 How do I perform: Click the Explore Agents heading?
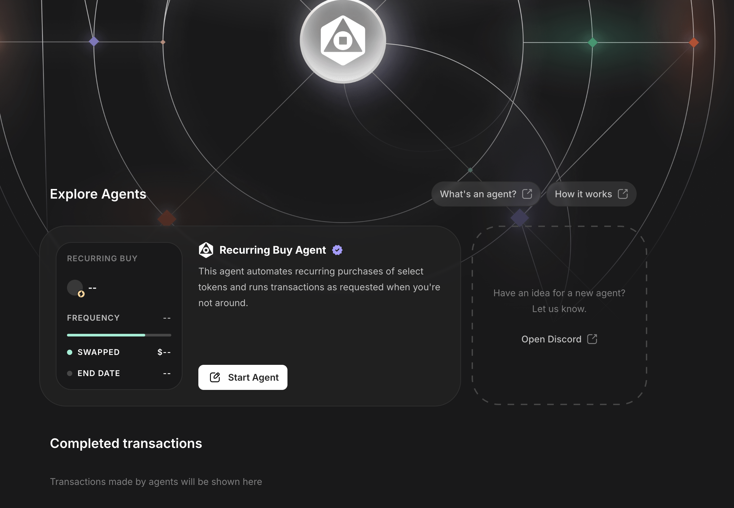click(98, 194)
